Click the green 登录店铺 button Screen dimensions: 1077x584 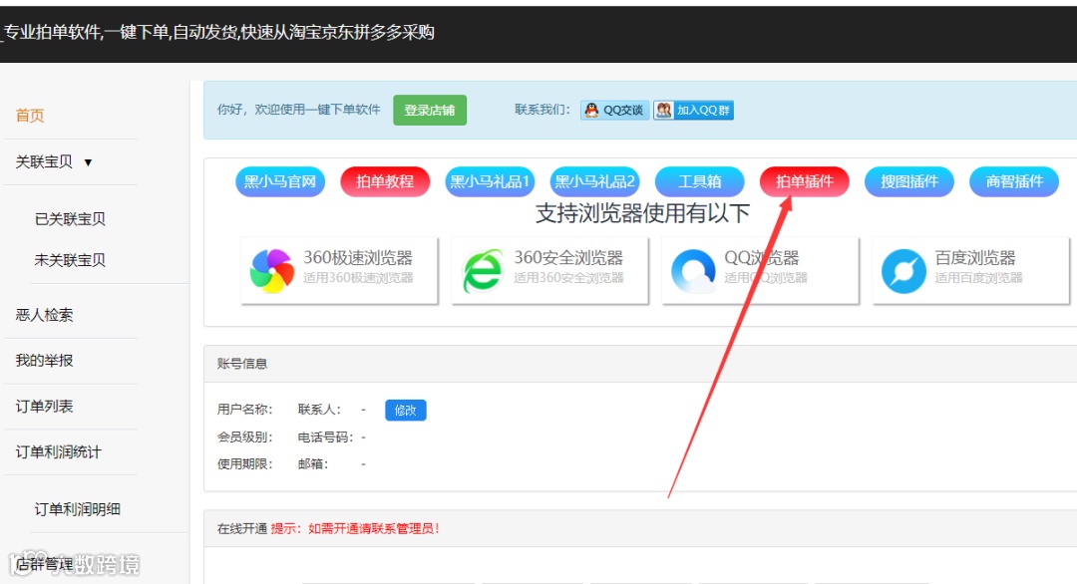[x=430, y=110]
